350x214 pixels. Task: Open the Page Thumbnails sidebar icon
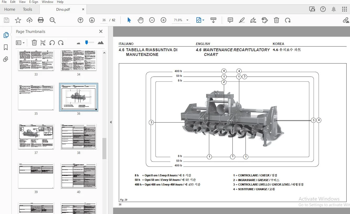coord(6,35)
